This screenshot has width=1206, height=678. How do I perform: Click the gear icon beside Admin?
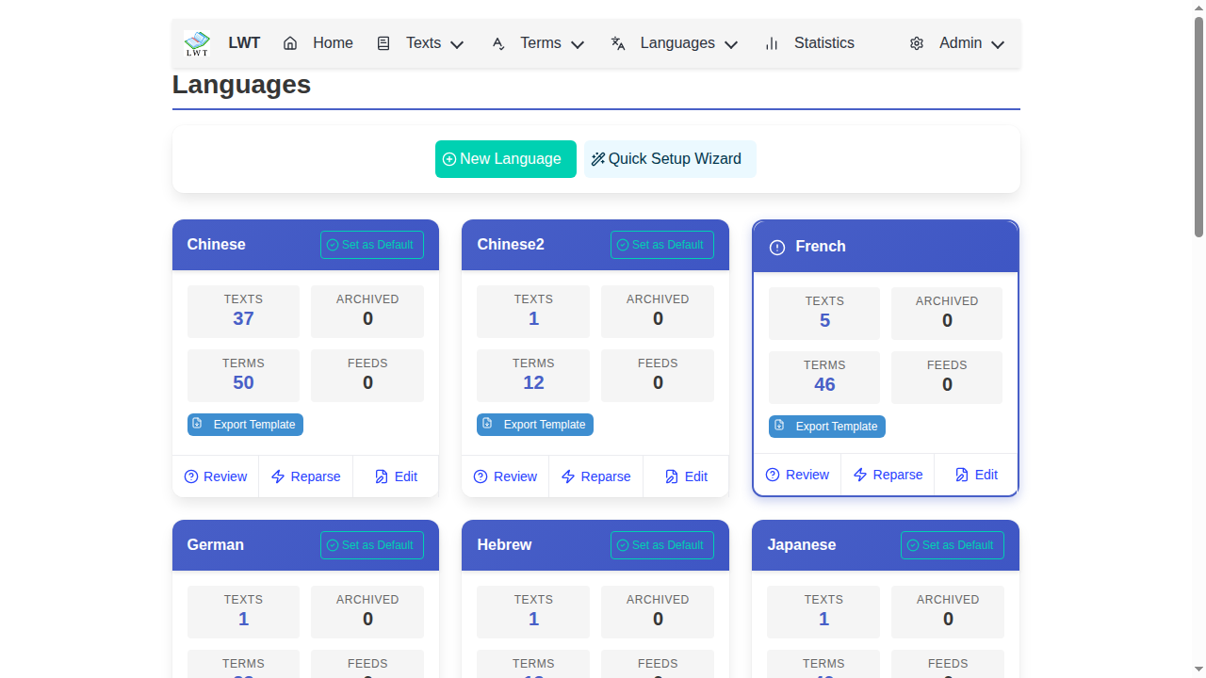[x=917, y=43]
